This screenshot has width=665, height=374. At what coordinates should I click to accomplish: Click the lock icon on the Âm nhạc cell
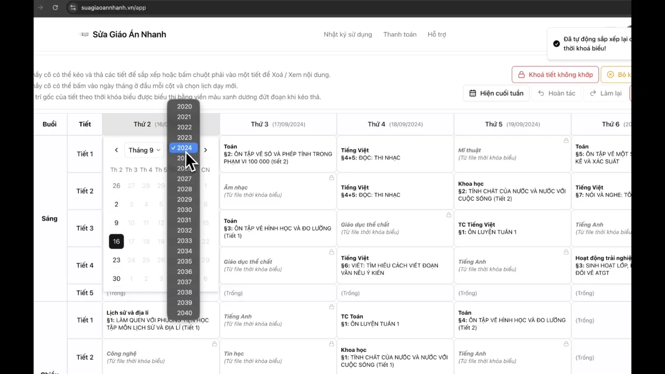pyautogui.click(x=331, y=178)
